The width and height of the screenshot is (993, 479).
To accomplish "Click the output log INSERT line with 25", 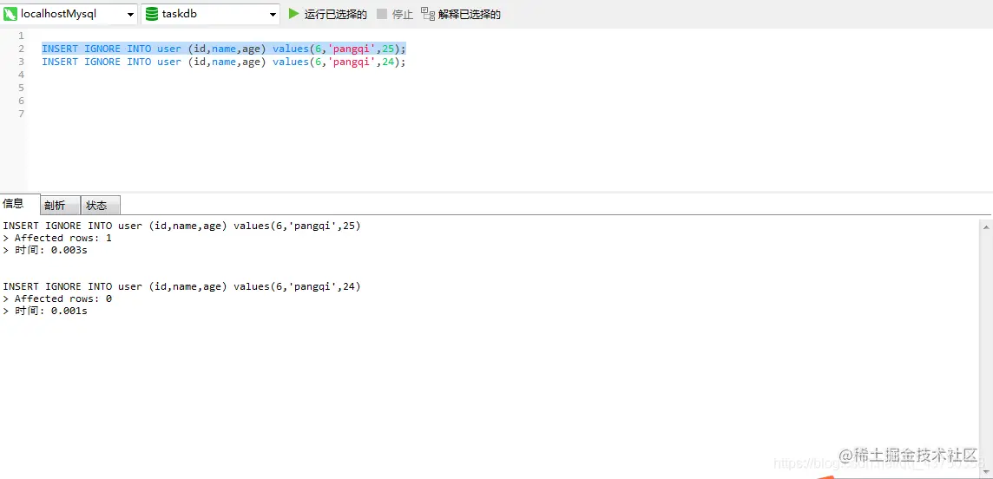I will (x=181, y=226).
